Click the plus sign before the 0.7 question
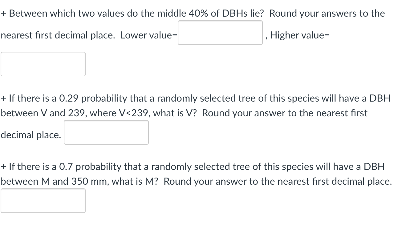 [4, 167]
